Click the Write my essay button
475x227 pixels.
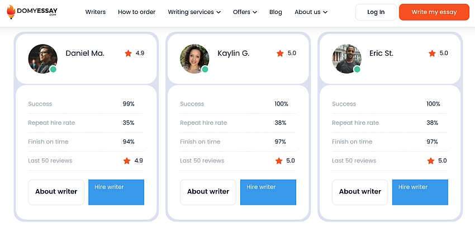[434, 12]
